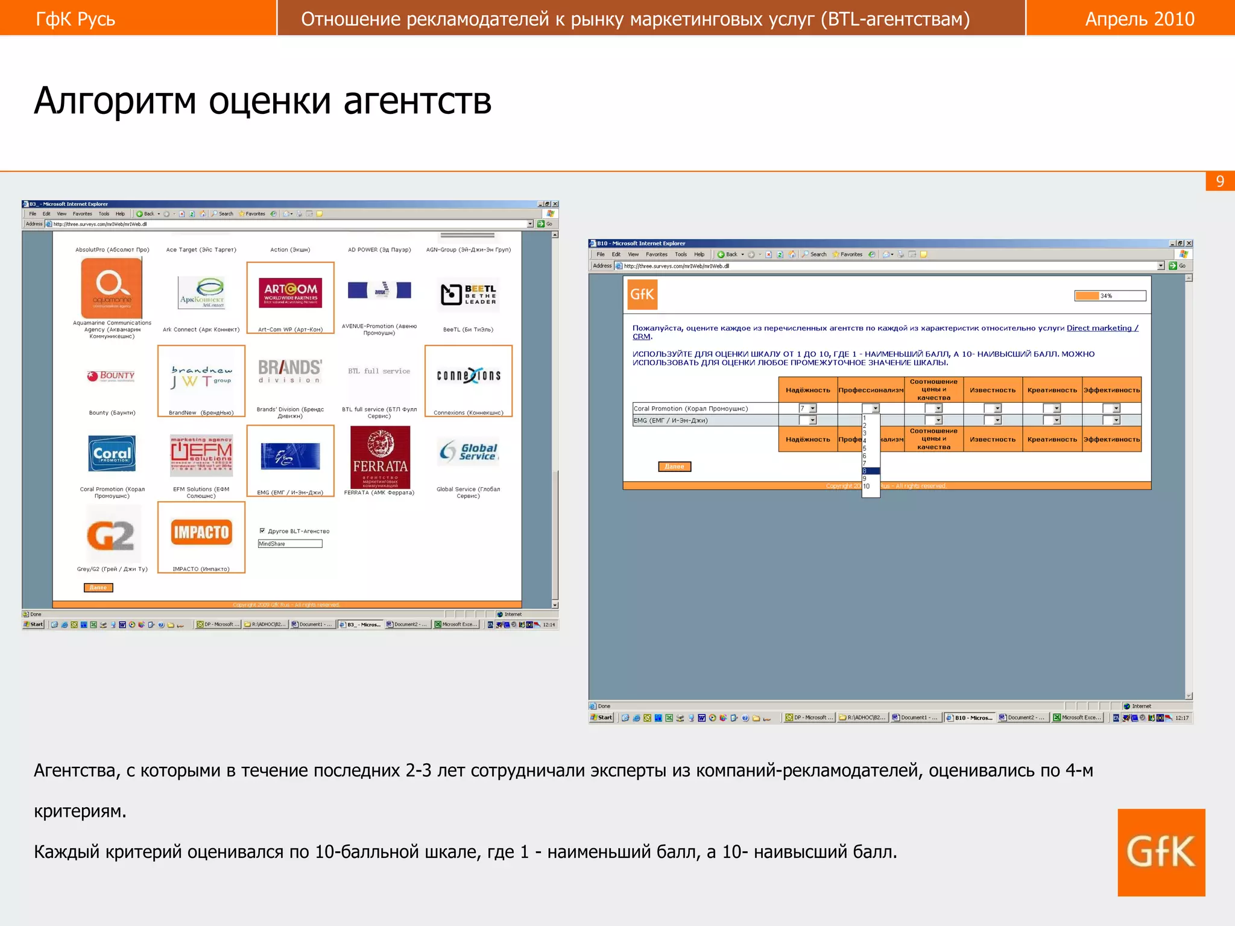
Task: Click the 34% survey progress bar
Action: (x=1110, y=296)
